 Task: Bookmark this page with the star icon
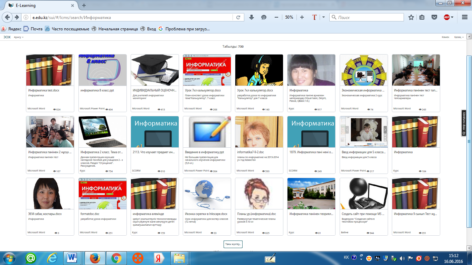411,17
